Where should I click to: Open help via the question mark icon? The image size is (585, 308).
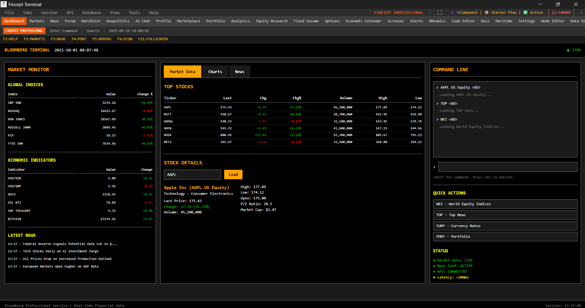581,12
